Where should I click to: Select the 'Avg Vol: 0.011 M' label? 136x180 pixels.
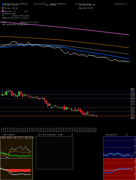pos(87,5)
